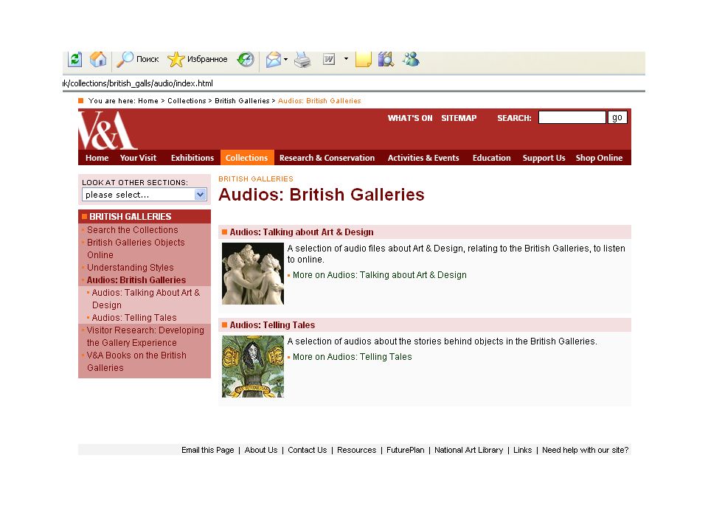Open the Contact Us footer link
The height and width of the screenshot is (531, 708).
(307, 450)
